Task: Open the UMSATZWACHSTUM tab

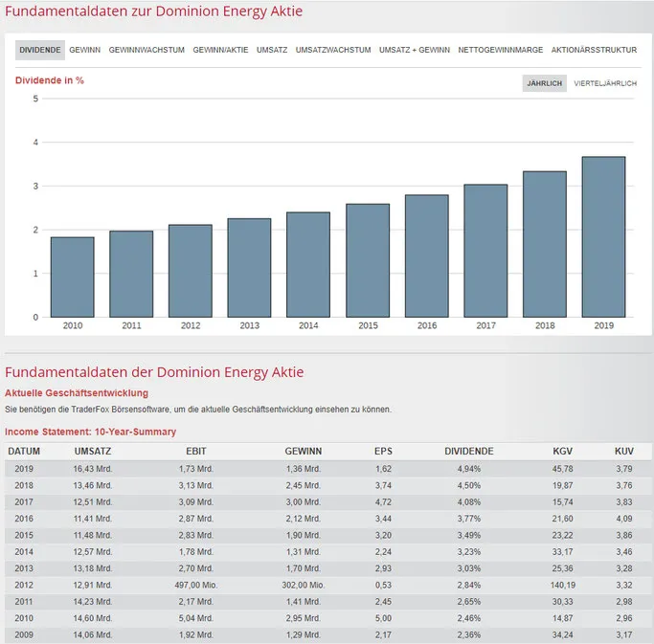Action: (333, 50)
